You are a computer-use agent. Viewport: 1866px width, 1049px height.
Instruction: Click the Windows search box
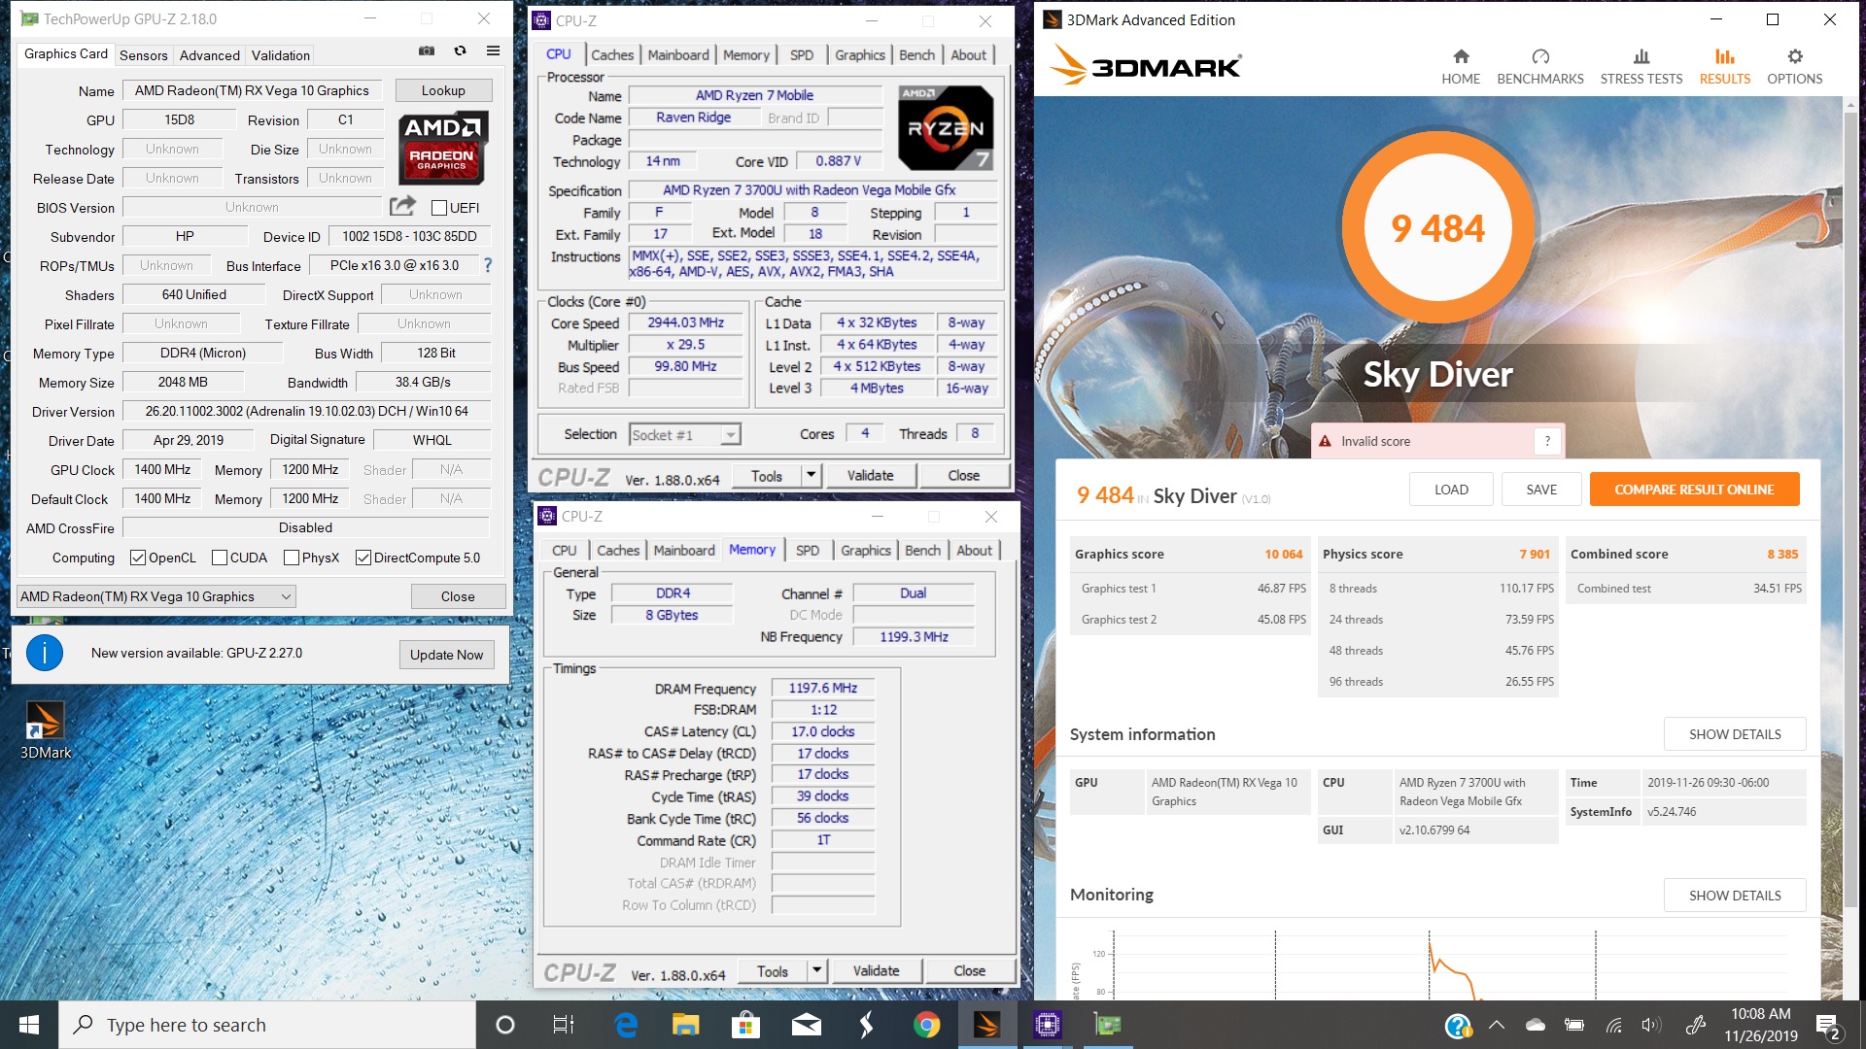(x=267, y=1025)
